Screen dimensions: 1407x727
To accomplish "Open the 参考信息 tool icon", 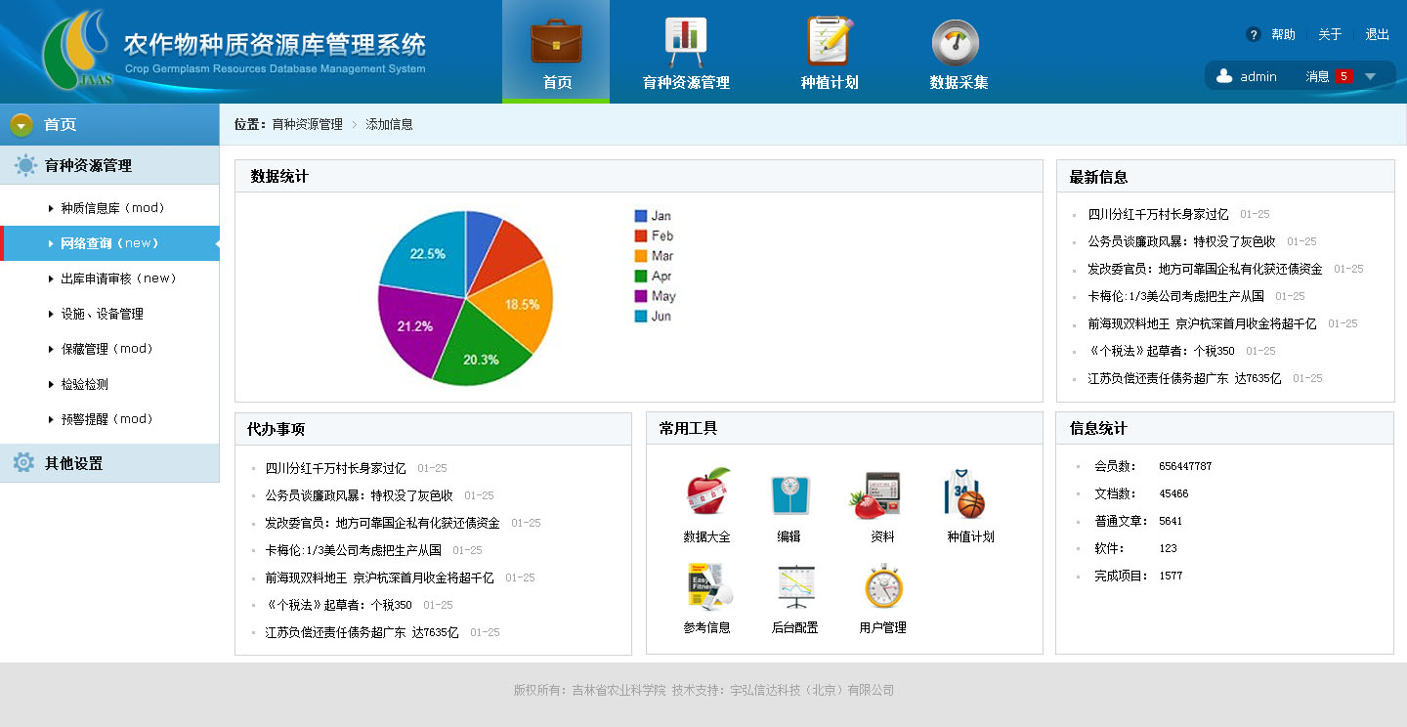I will tap(706, 586).
